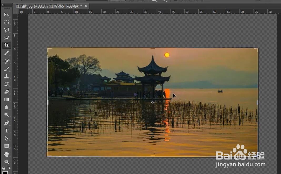Image resolution: width=281 pixels, height=174 pixels.
Task: Select the History Brush tool
Action: click(6, 84)
